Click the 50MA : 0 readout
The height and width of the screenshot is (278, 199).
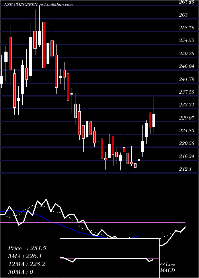(20, 272)
